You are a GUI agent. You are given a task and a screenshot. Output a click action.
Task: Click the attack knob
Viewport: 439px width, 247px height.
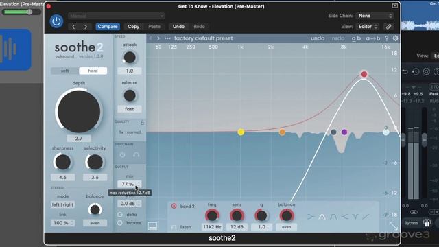coord(130,58)
